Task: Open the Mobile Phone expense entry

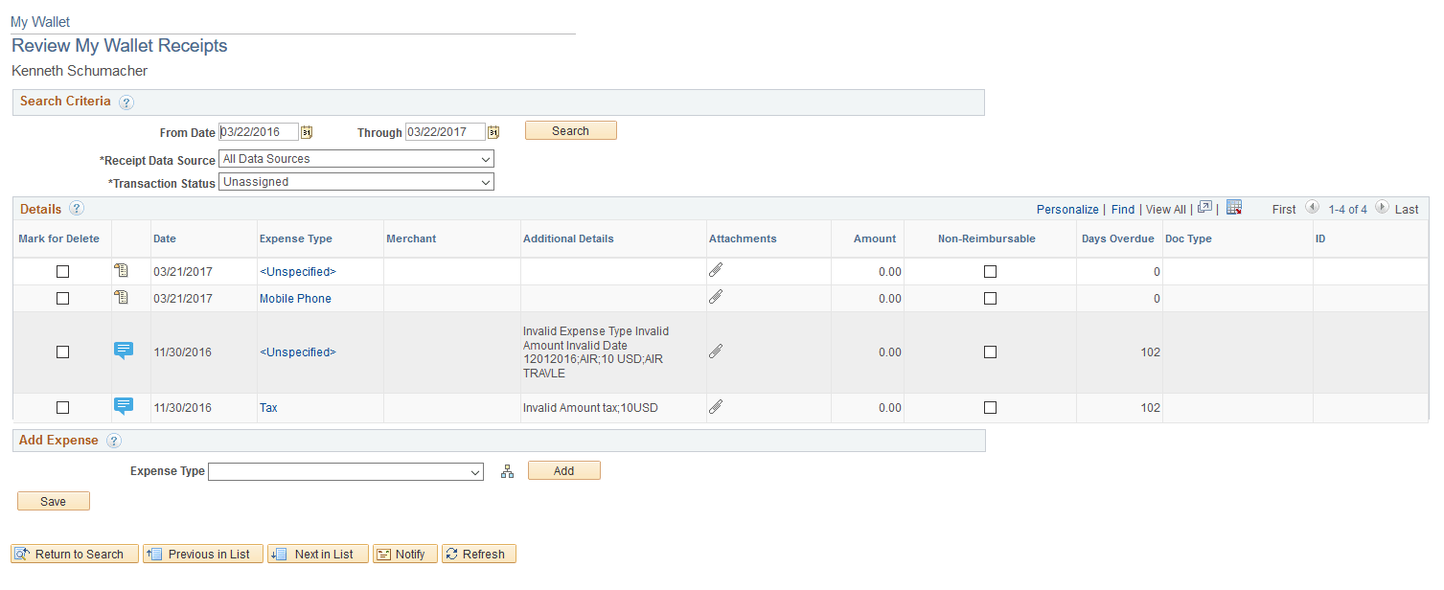Action: [295, 298]
